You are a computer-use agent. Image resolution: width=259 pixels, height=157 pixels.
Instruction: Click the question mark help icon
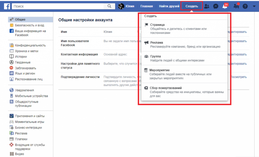tap(245, 7)
